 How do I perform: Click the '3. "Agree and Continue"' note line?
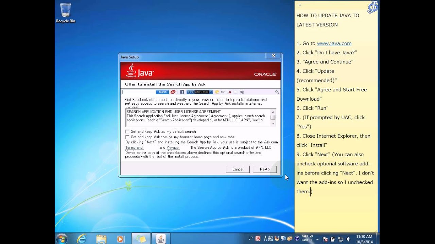[x=325, y=62]
